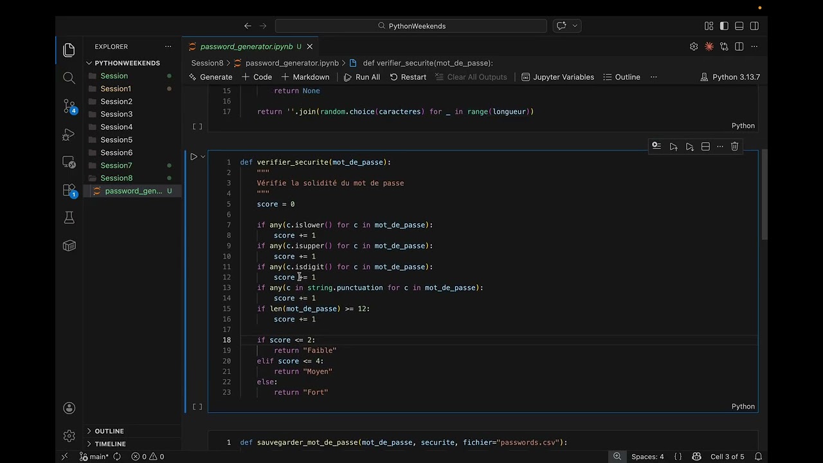Run the current cell with play button

pos(194,156)
